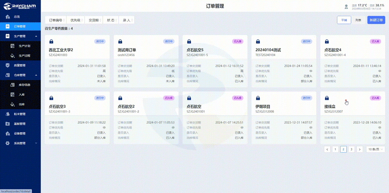Go to page 3 of orders
Image resolution: width=389 pixels, height=193 pixels.
click(x=351, y=149)
